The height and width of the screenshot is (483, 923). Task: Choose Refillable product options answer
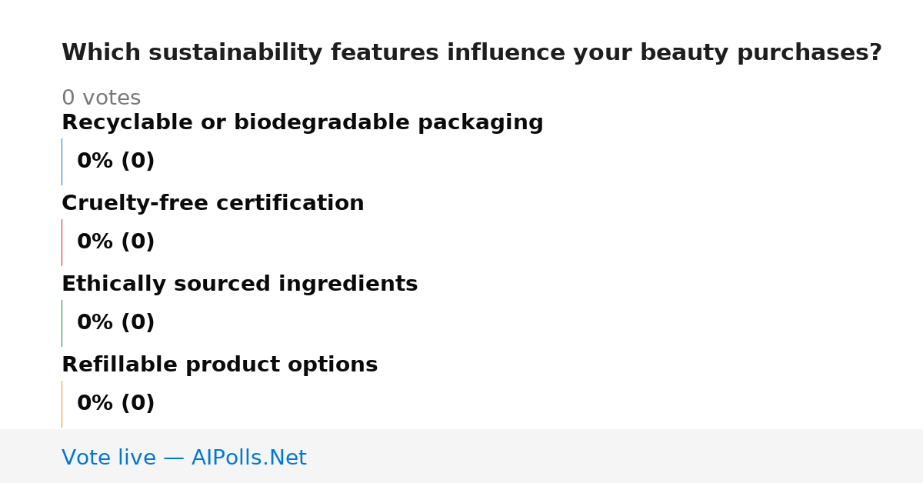(x=219, y=365)
